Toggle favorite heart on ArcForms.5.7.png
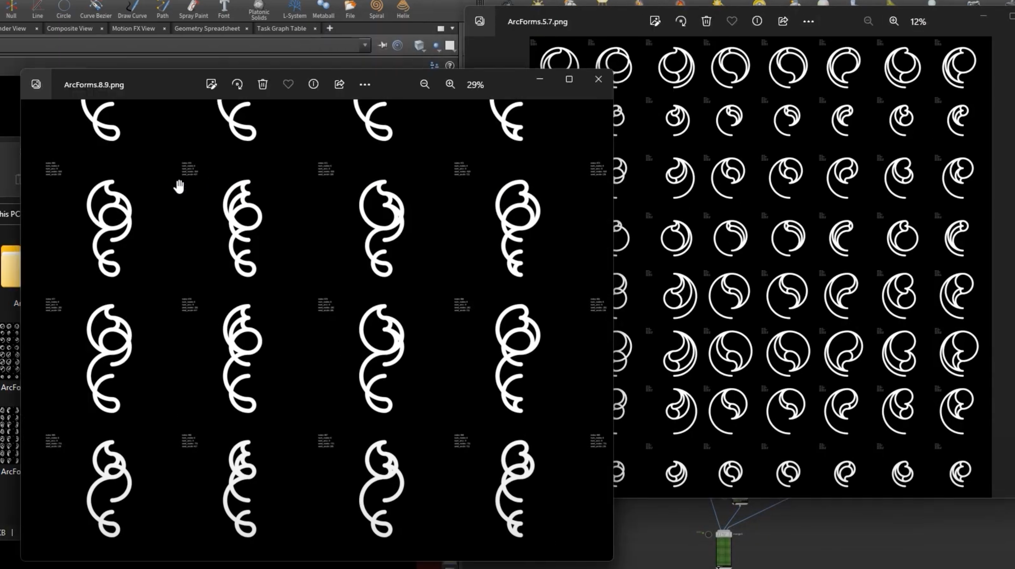 [x=732, y=21]
